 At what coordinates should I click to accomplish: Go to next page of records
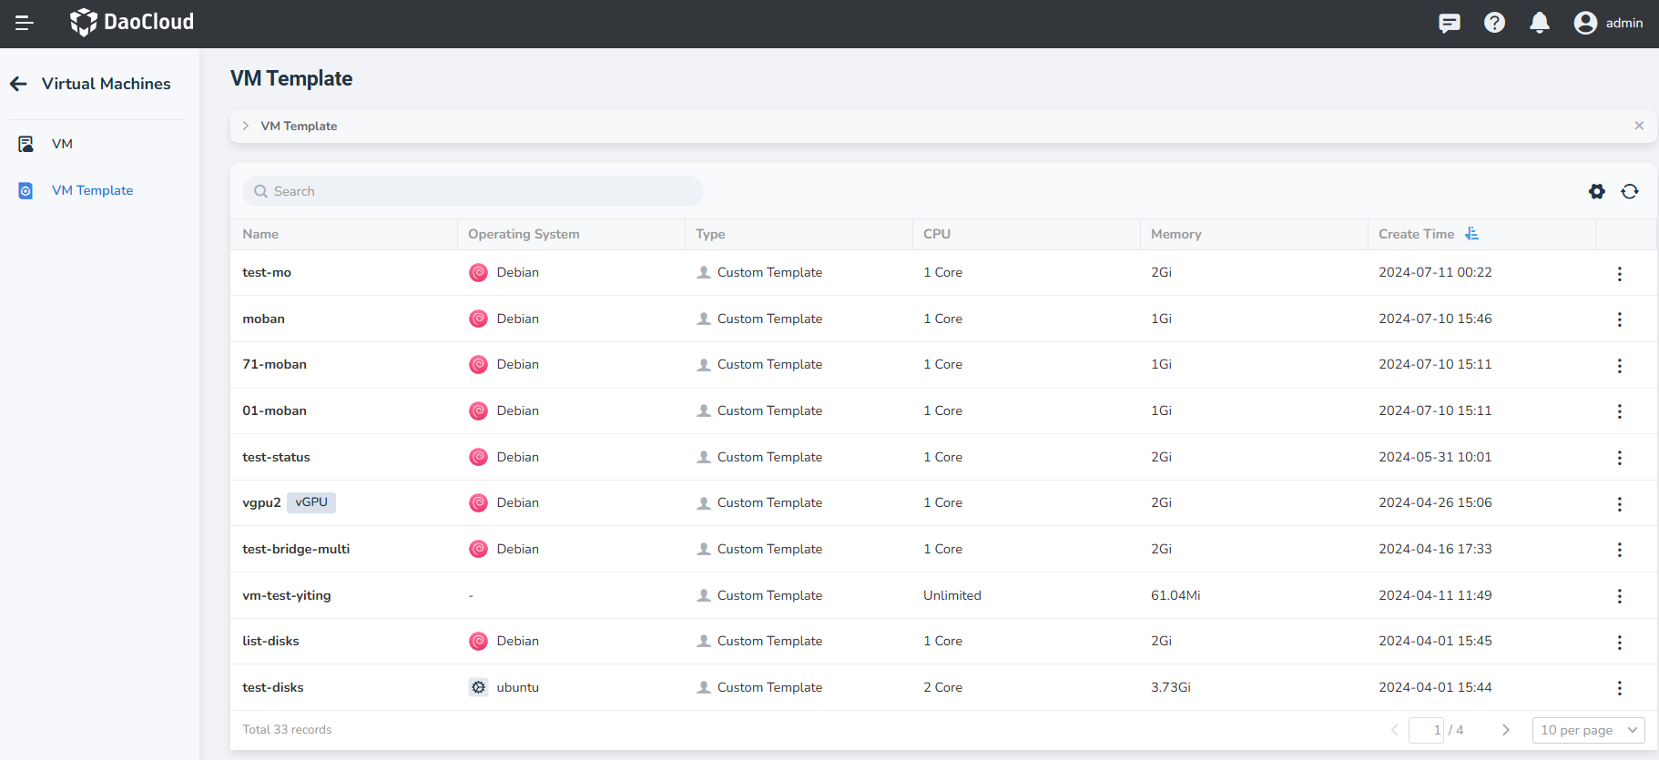pos(1506,730)
